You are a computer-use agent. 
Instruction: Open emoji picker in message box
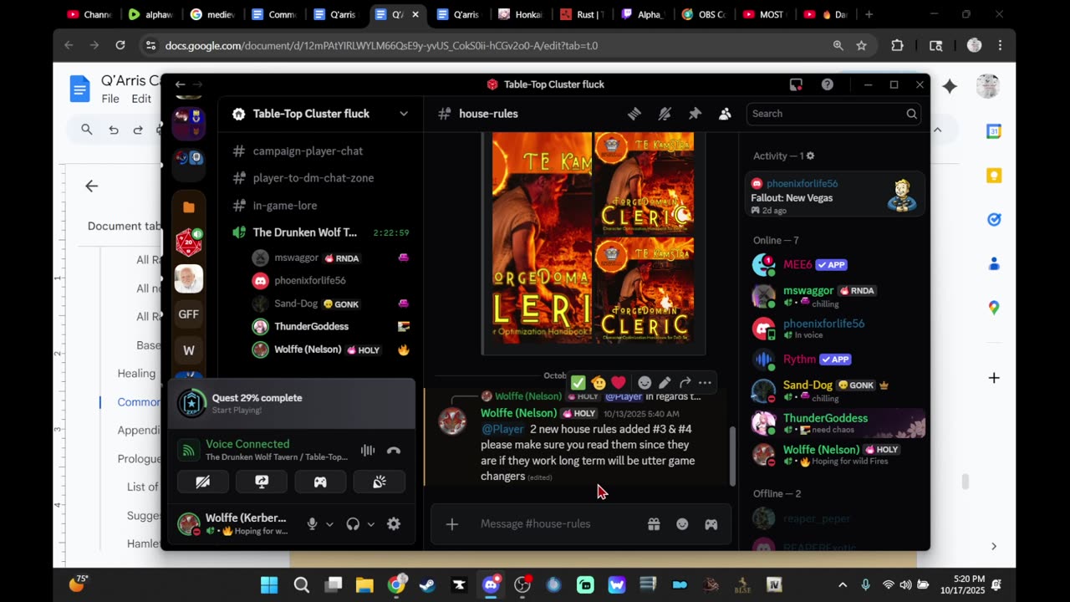[682, 524]
